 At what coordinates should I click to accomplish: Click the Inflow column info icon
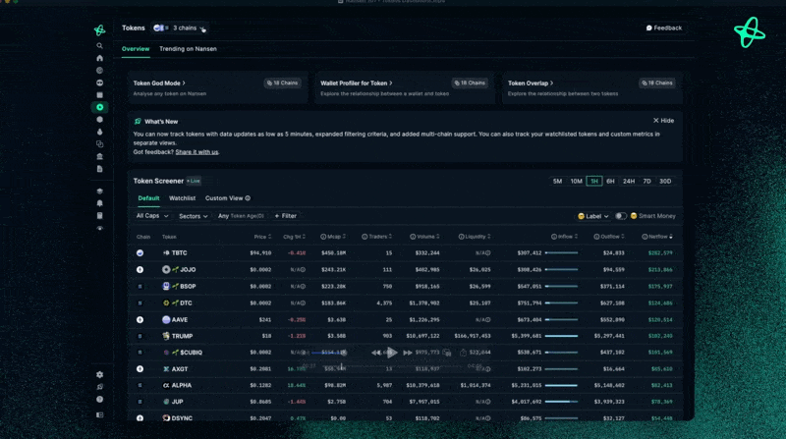(554, 237)
